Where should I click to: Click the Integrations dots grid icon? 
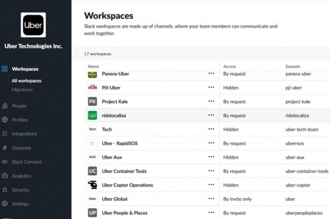(5, 134)
